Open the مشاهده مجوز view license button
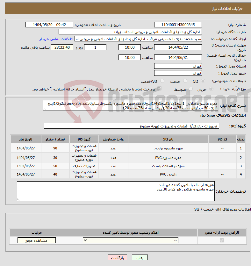251x266 pixels. click(36, 241)
